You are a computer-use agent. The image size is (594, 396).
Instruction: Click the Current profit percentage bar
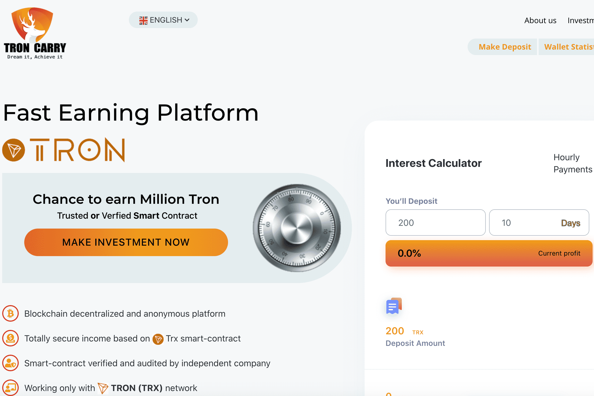(489, 253)
